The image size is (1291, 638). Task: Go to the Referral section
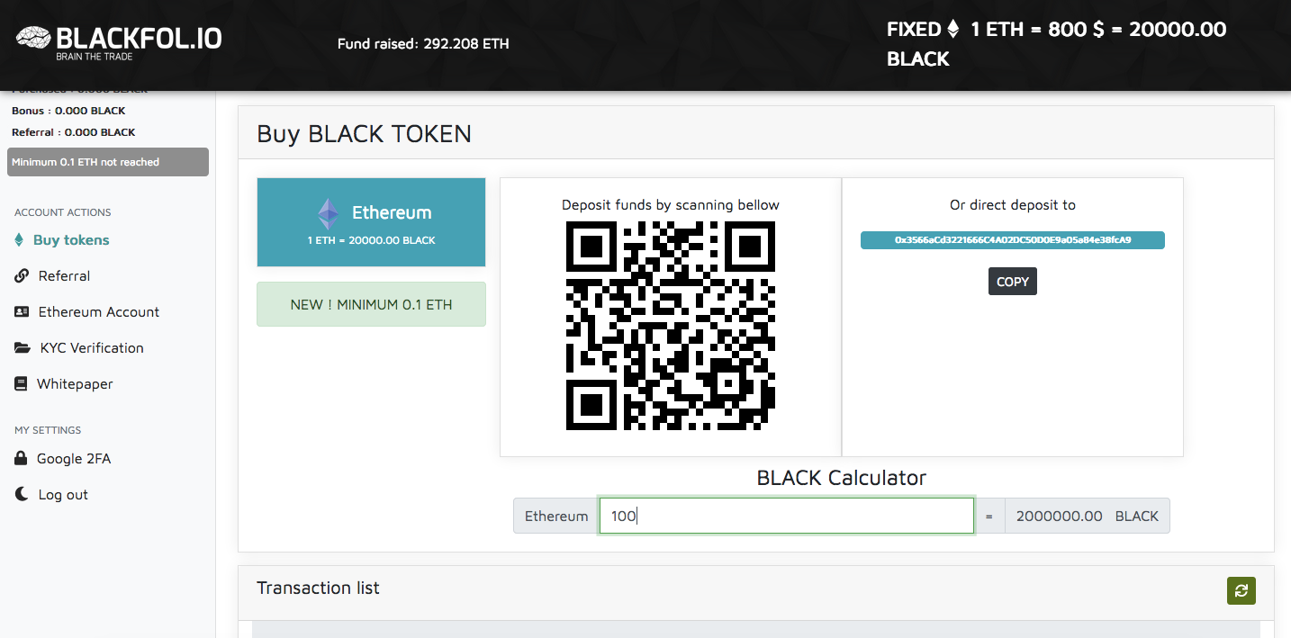tap(64, 276)
